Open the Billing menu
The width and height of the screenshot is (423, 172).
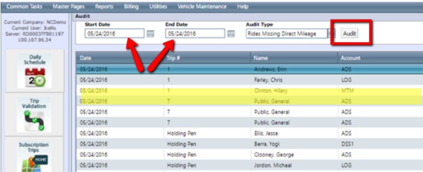click(131, 6)
